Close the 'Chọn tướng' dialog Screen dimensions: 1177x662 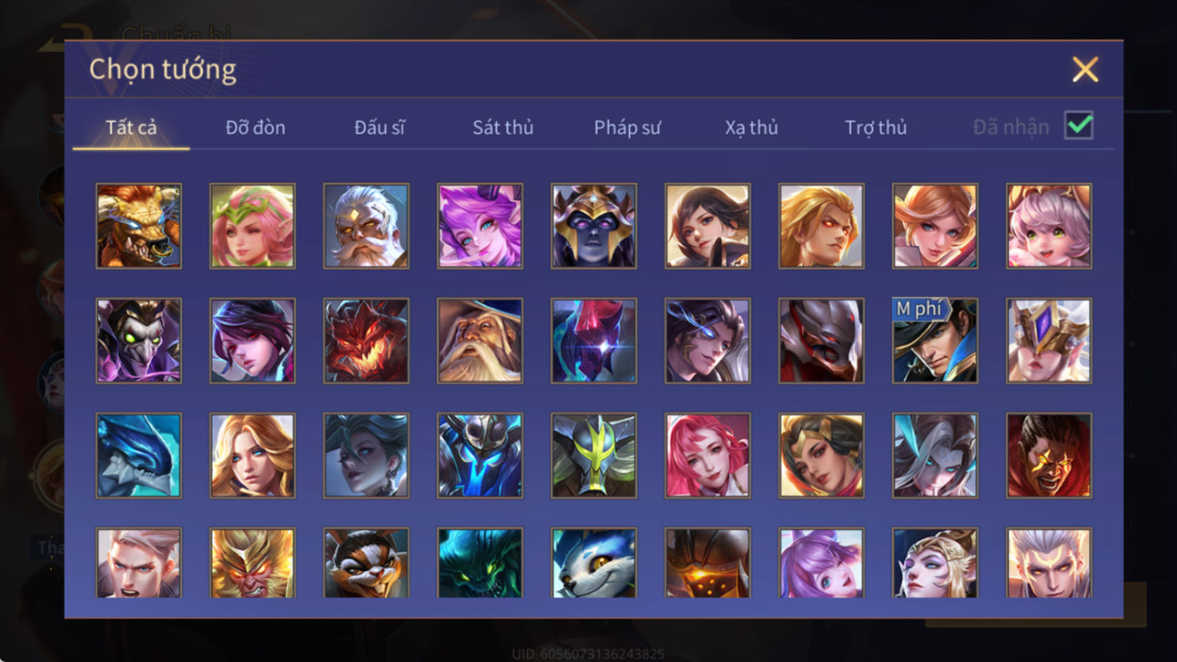[1085, 70]
